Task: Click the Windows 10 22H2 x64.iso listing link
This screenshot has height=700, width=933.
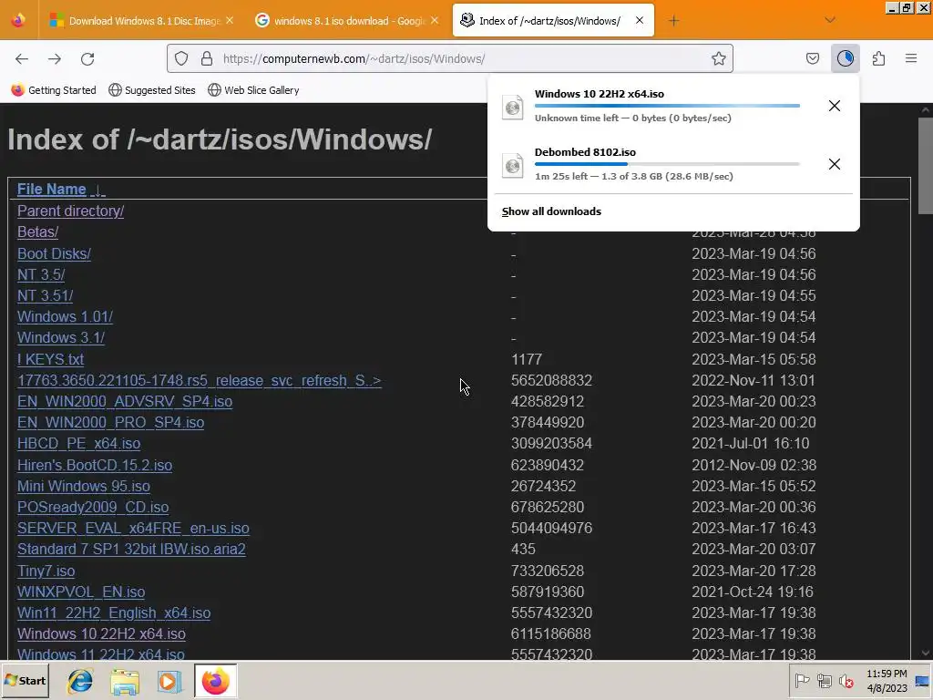Action: click(101, 634)
